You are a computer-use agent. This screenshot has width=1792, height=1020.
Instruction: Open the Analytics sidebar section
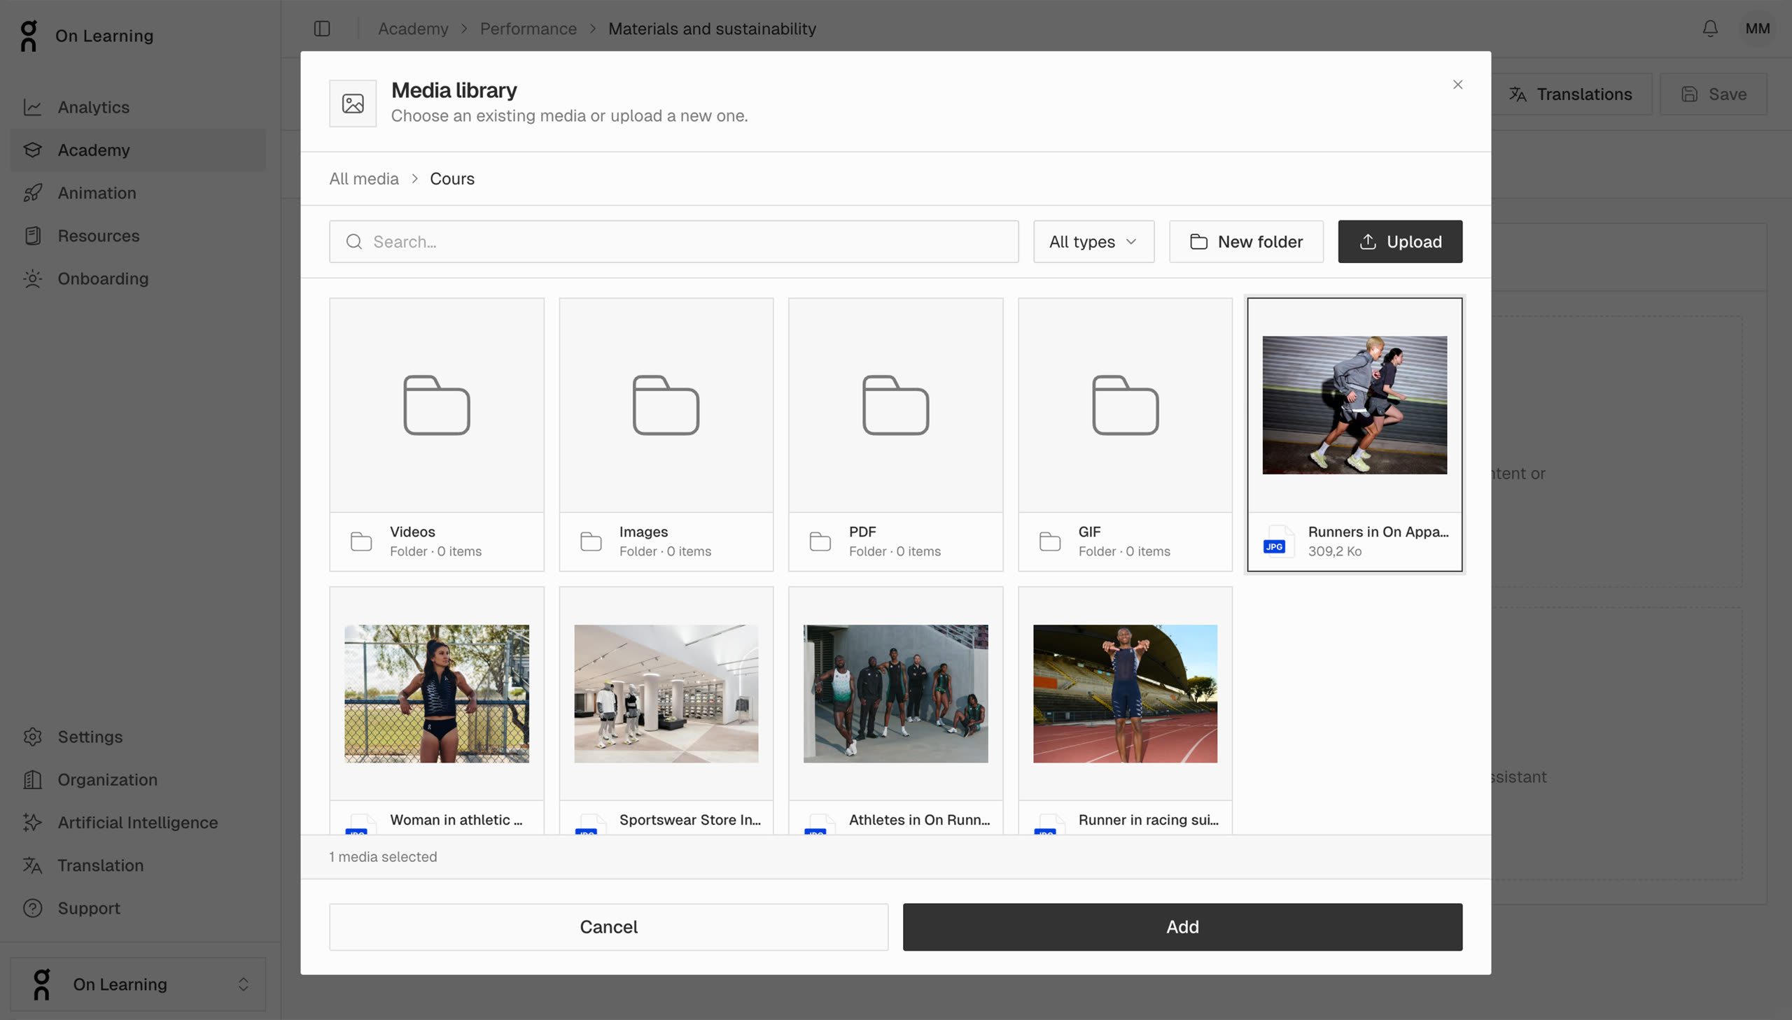138,107
